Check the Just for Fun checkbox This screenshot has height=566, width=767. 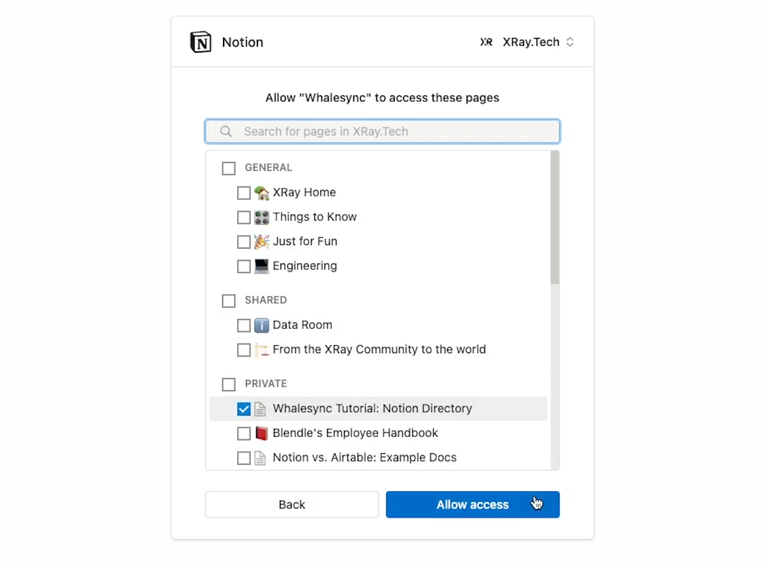(243, 241)
